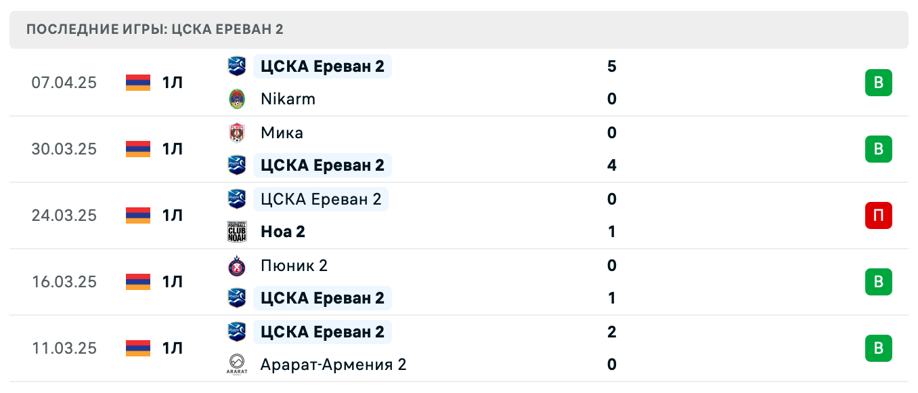Open the ЦСКА Ереван 2 team name link

[x=322, y=66]
